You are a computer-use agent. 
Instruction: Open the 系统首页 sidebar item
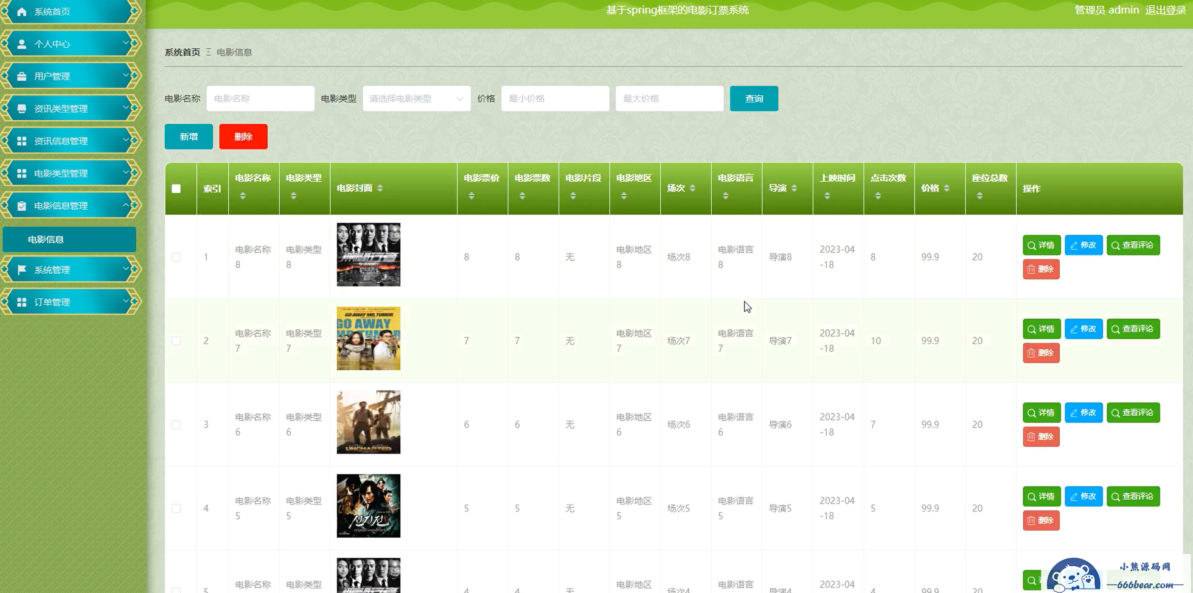click(70, 11)
